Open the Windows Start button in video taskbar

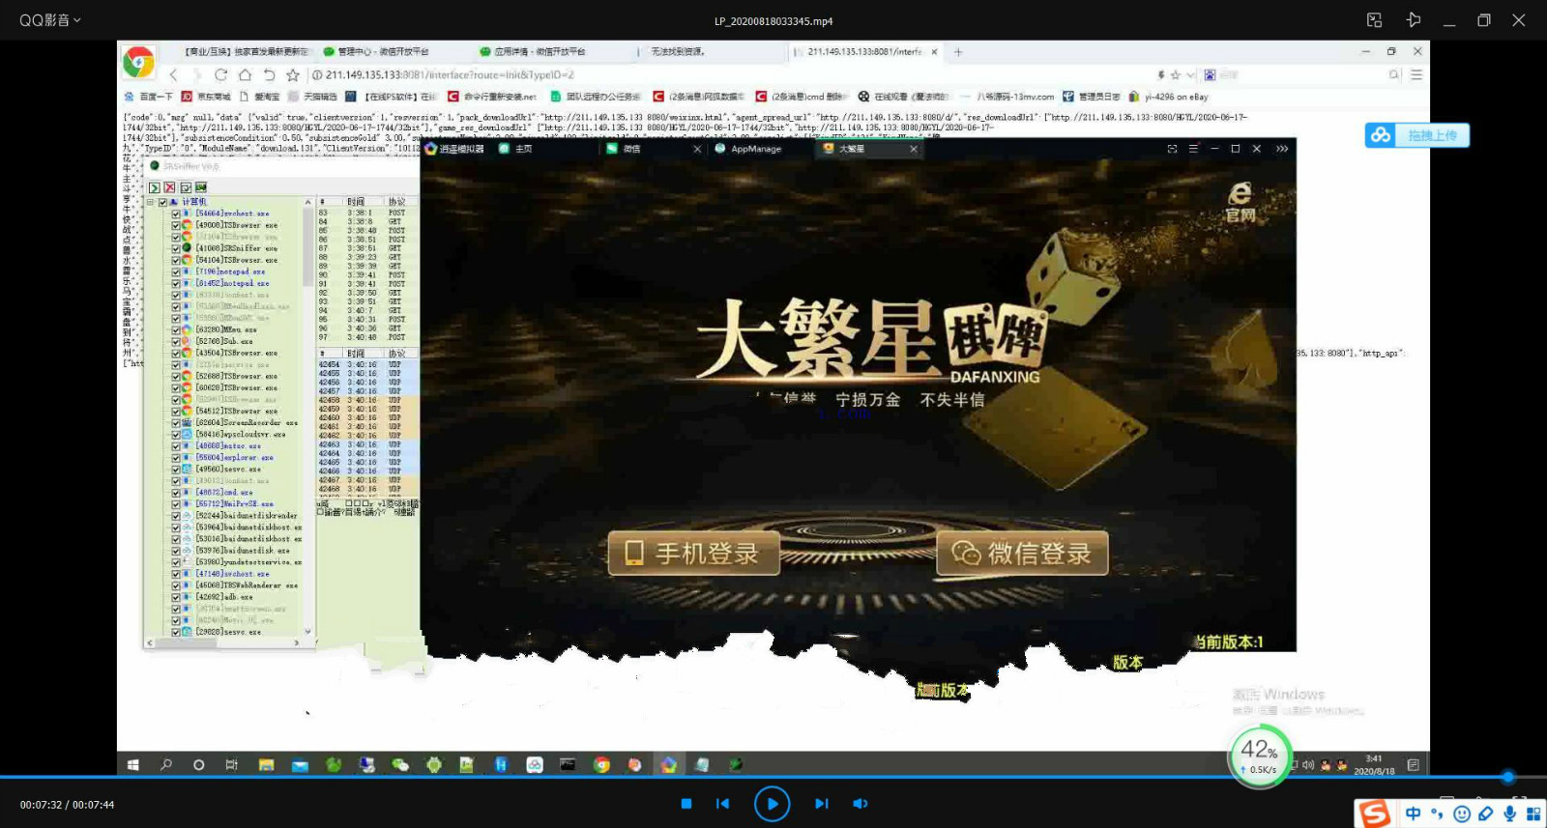[133, 764]
